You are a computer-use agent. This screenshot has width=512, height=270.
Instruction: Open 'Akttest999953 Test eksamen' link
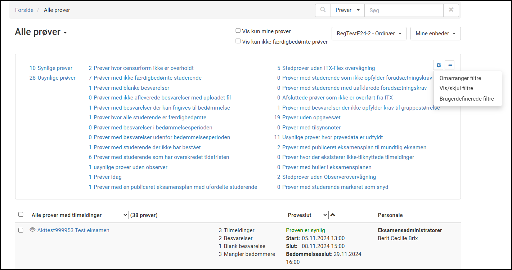[73, 230]
